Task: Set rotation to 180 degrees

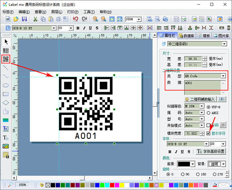Action: [x=198, y=174]
